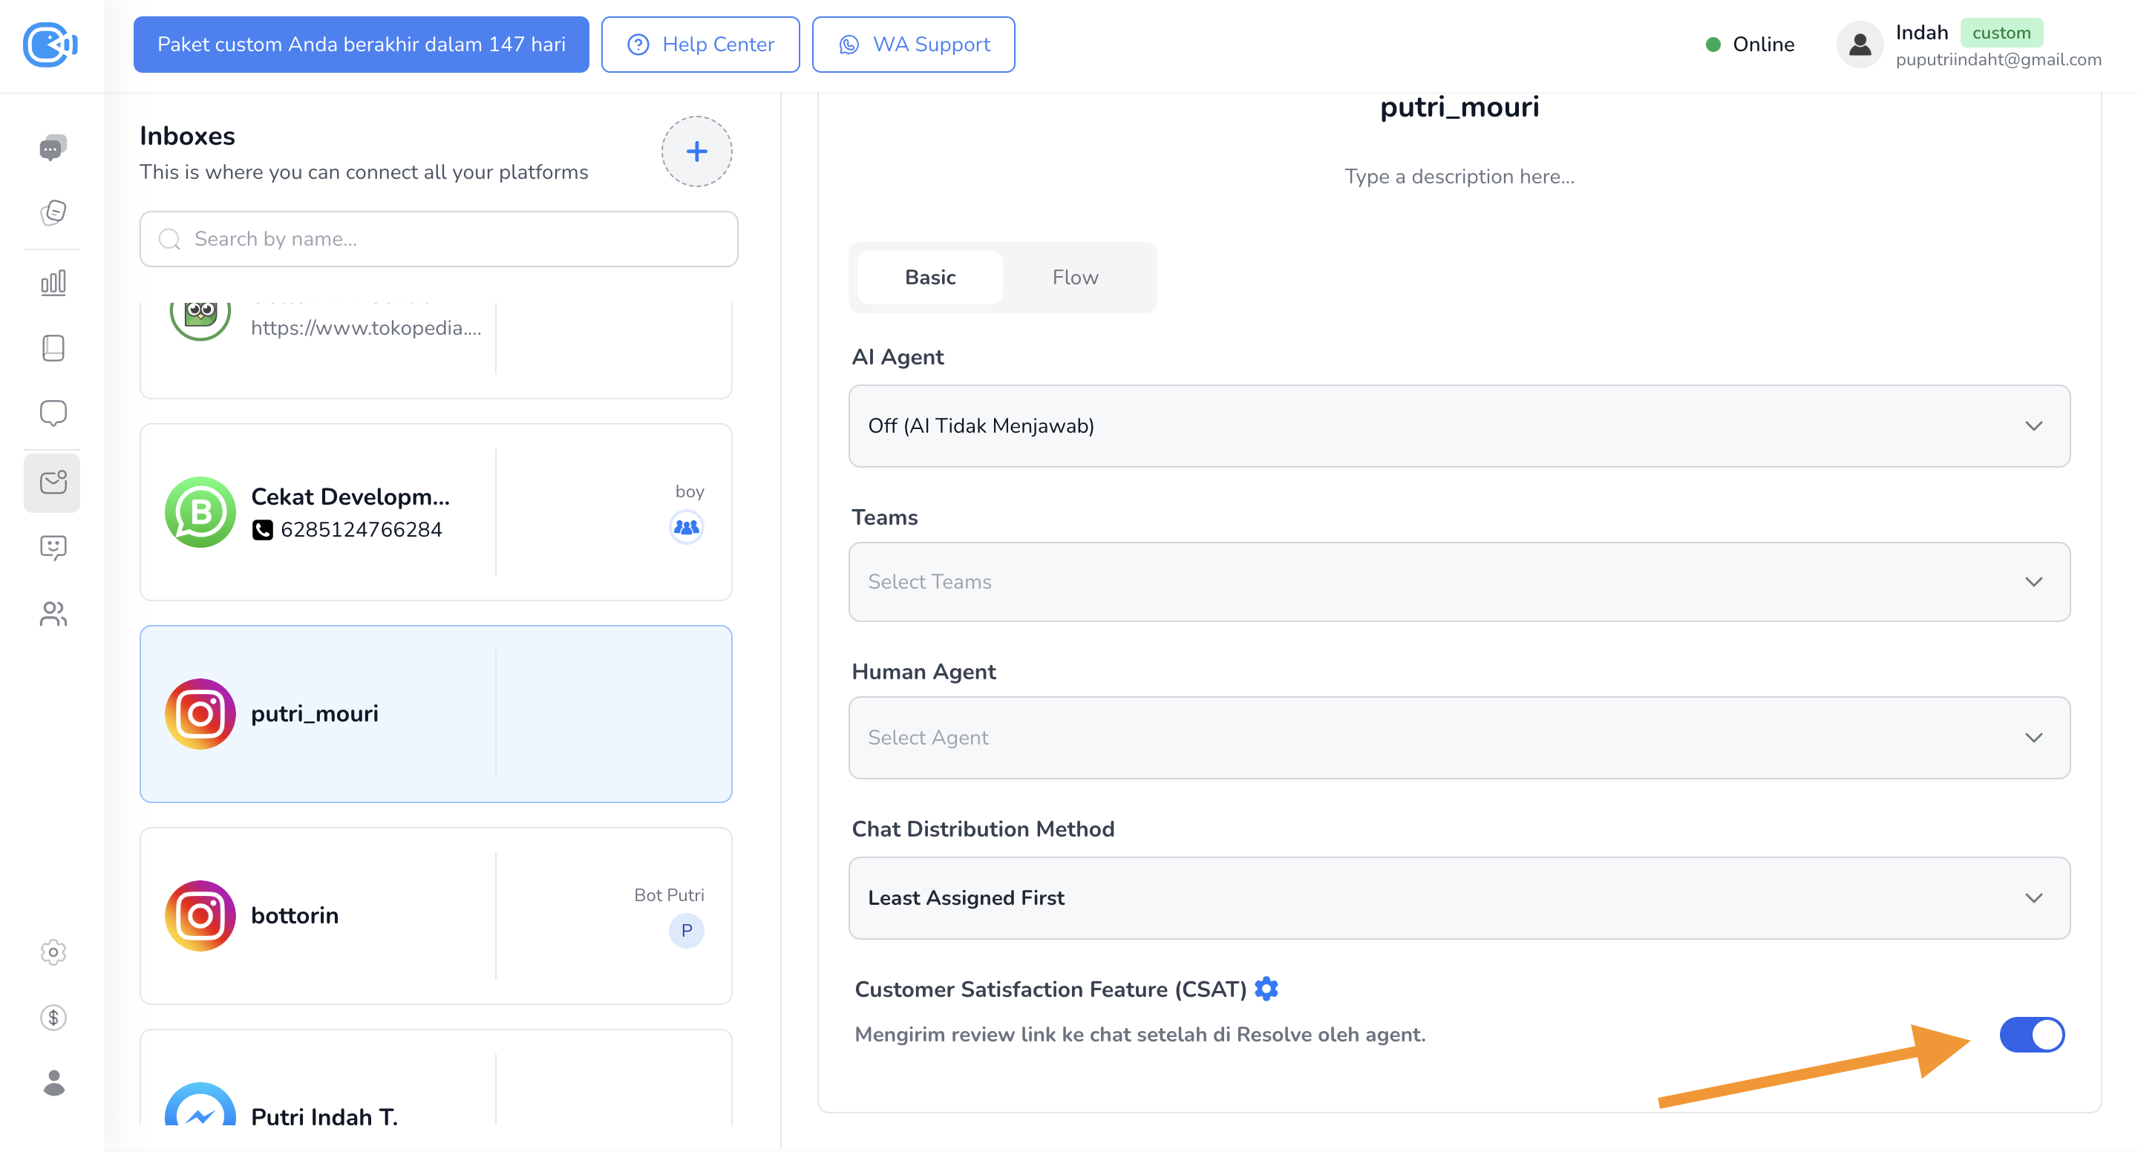Viewport: 2138px width, 1152px height.
Task: Open the Help Center button
Action: tap(699, 44)
